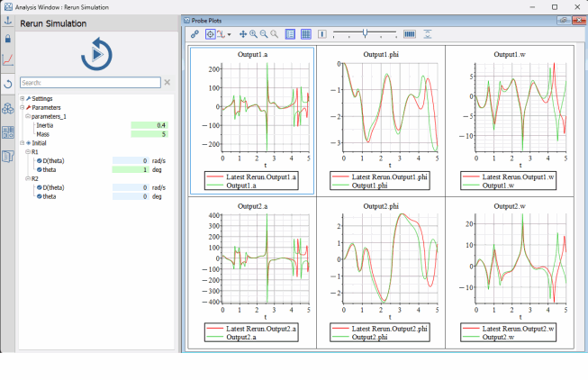Open the lock icon in left sidebar
This screenshot has height=380, width=588.
[x=8, y=39]
